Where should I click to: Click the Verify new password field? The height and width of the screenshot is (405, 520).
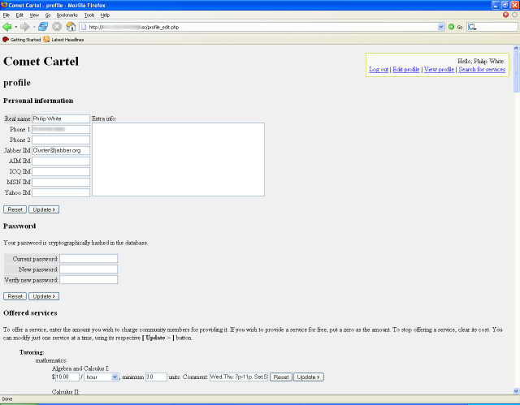(x=89, y=280)
